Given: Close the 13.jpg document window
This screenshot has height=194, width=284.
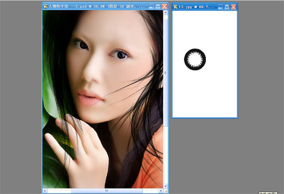Looking at the screenshot, I should tap(233, 7).
